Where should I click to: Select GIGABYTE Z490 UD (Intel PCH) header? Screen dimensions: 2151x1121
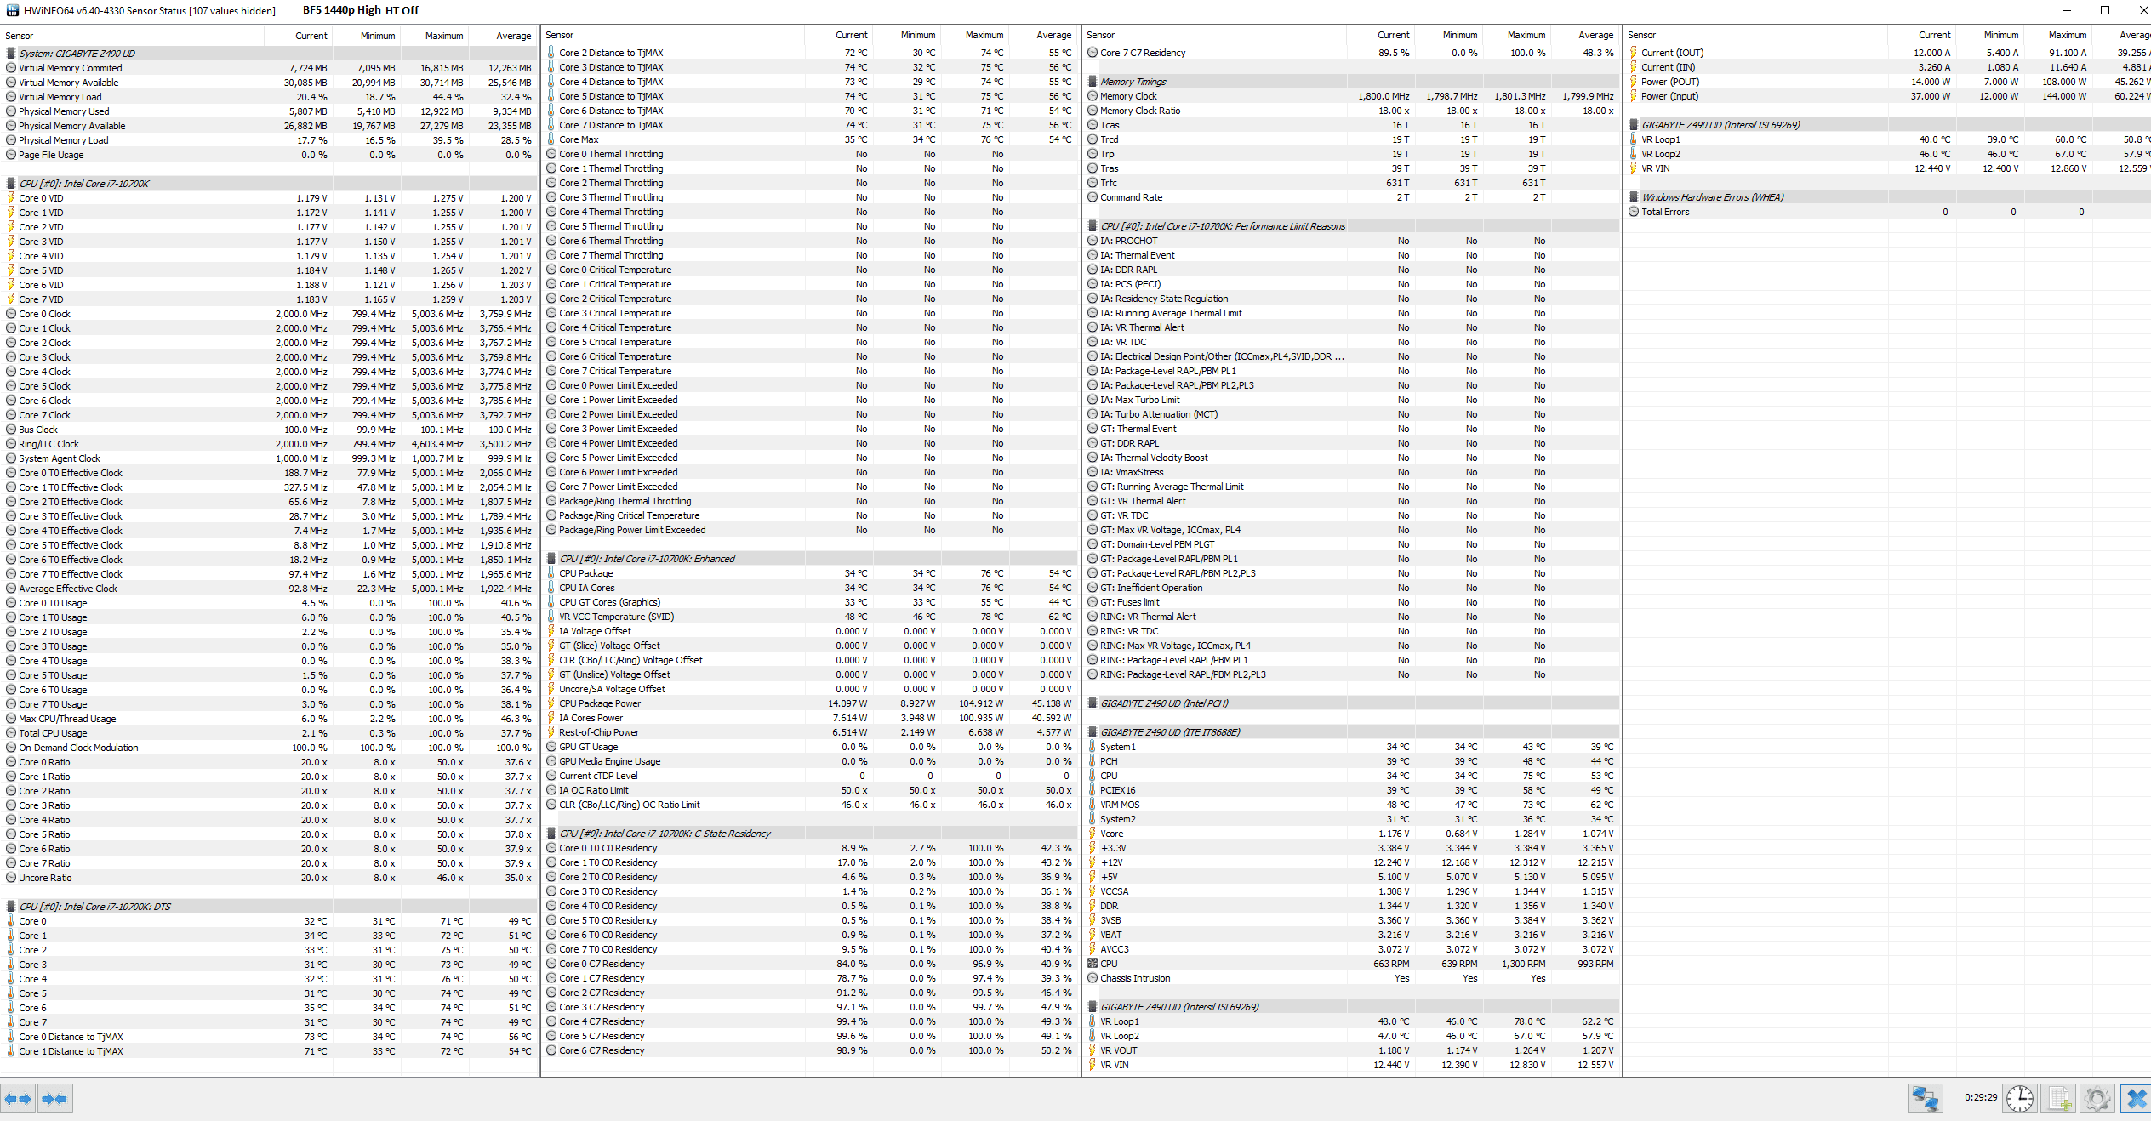point(1351,703)
